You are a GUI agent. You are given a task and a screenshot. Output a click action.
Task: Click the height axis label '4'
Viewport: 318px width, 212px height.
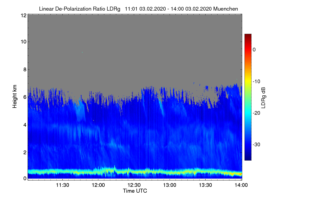(x=25, y=125)
